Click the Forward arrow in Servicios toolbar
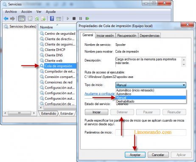196x162 pixels. coord(12,19)
